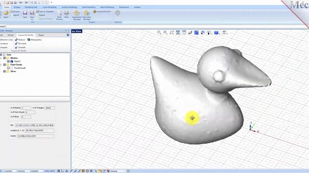
Task: Switch to the Analyze ribbon tab
Action: point(137,7)
